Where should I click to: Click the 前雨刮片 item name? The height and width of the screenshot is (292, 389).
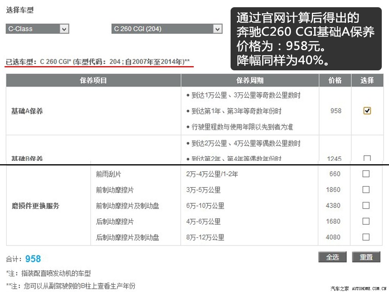tap(108, 174)
